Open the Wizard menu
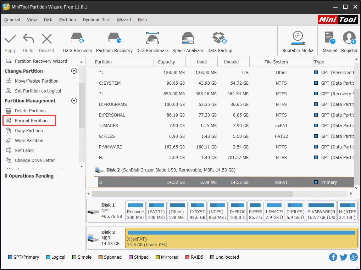This screenshot has width=361, height=270. (124, 20)
